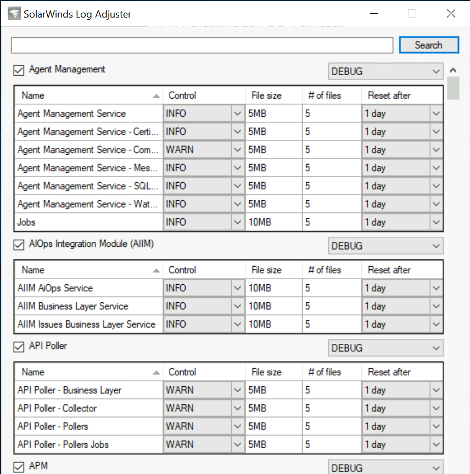The width and height of the screenshot is (470, 474).
Task: Open Control dropdown for Agent Management Service - SQL...
Action: click(x=204, y=186)
